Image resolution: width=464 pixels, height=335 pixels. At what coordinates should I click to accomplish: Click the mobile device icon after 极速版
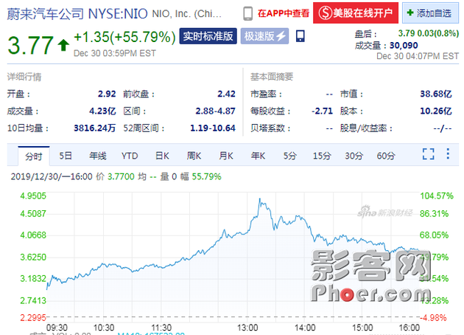click(x=300, y=36)
